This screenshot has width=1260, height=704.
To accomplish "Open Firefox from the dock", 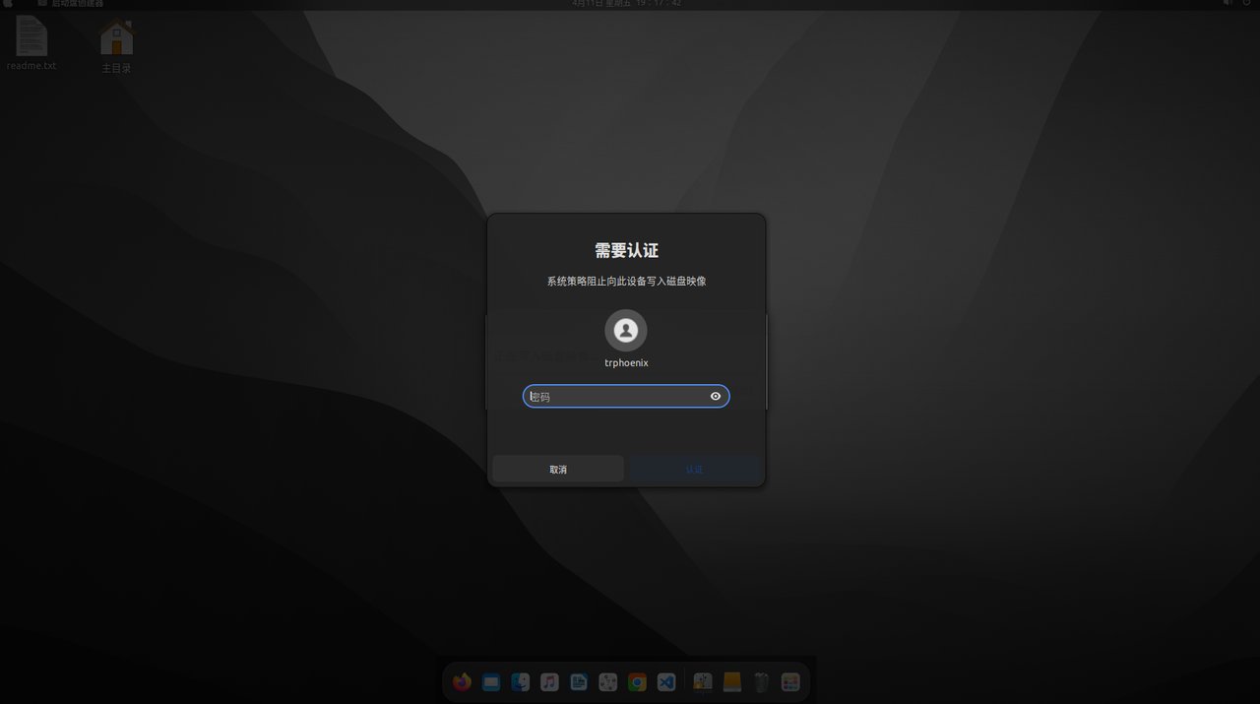I will (462, 682).
